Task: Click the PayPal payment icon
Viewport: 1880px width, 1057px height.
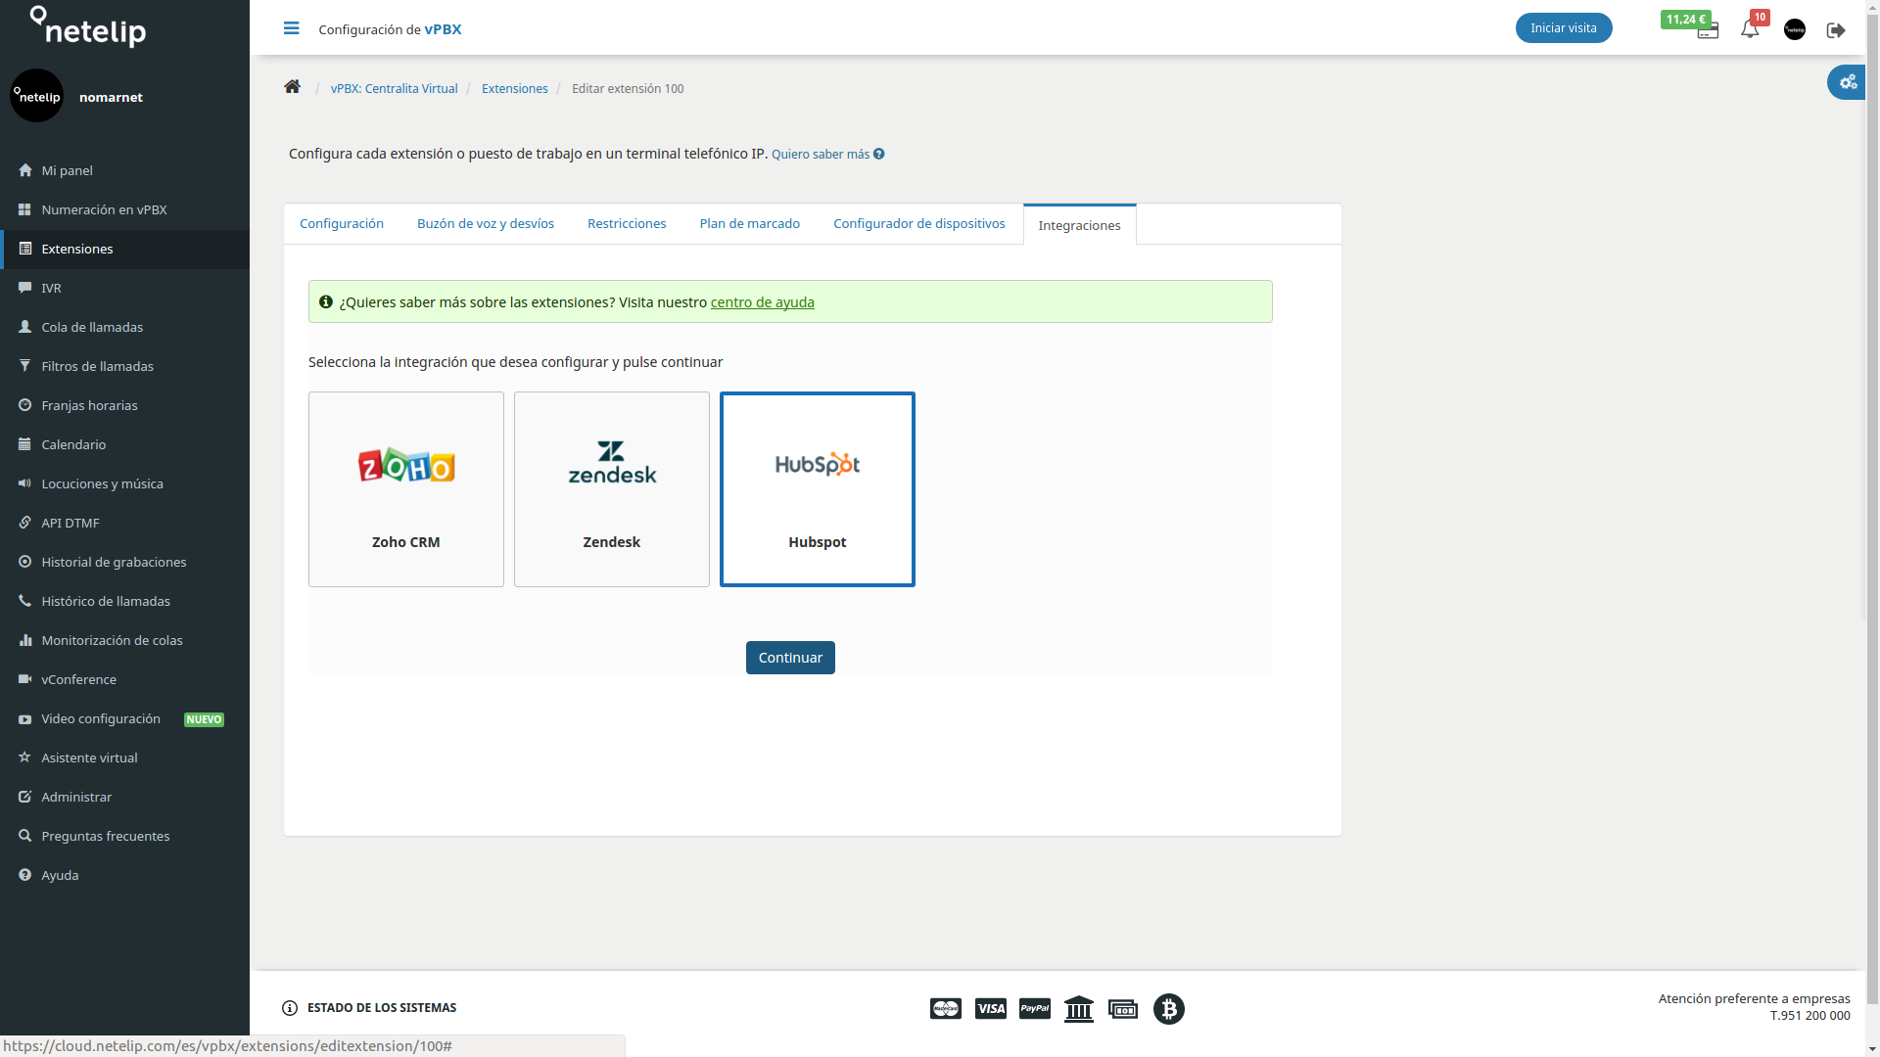Action: pos(1035,1009)
